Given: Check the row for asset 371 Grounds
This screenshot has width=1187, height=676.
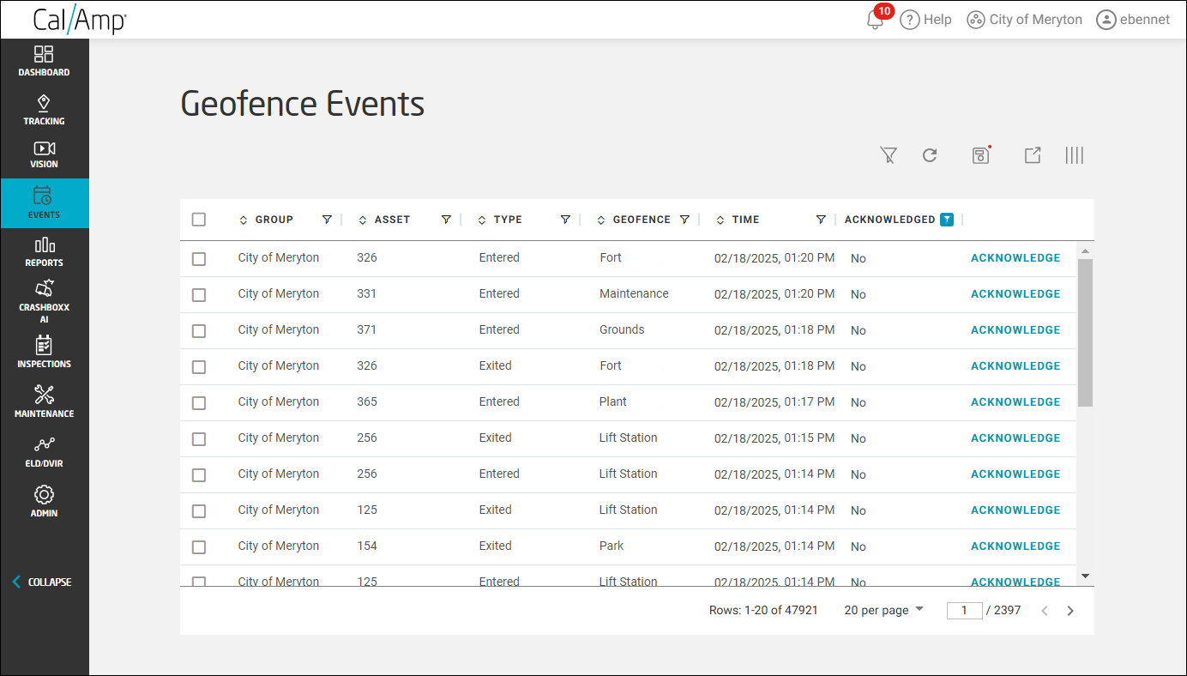Looking at the screenshot, I should click(199, 330).
